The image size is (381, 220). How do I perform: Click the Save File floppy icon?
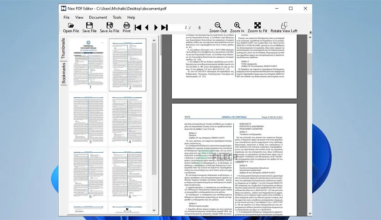(x=89, y=25)
